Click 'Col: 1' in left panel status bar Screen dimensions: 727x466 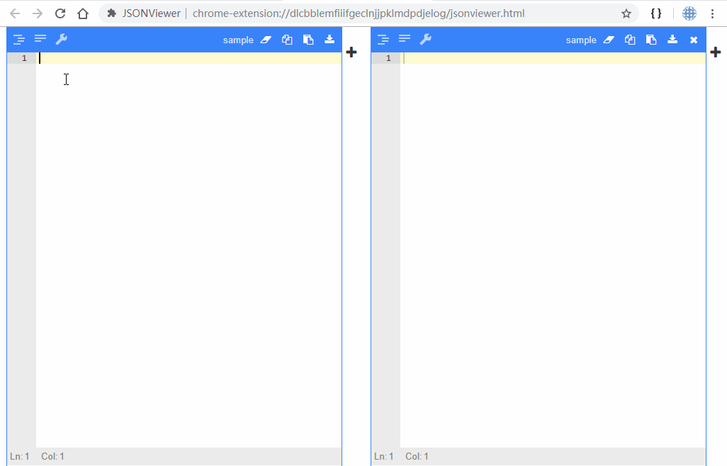point(53,456)
